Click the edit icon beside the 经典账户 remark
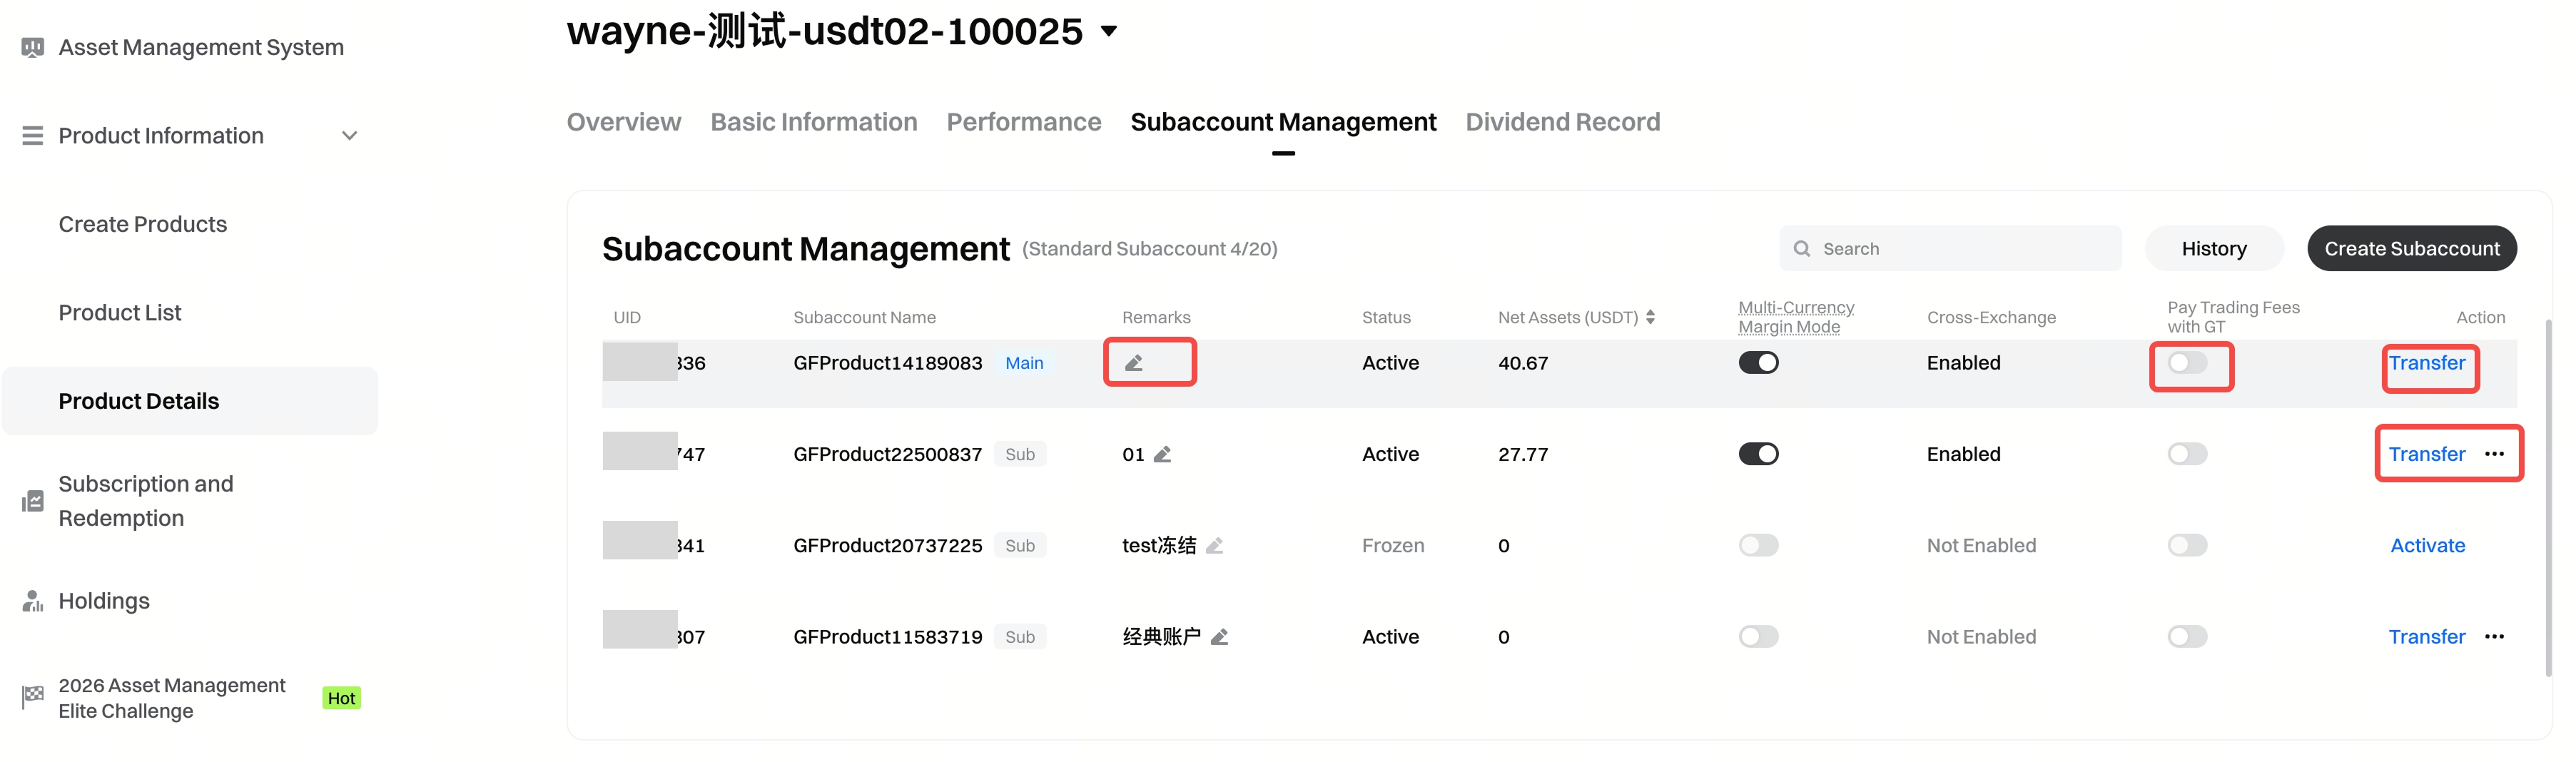 click(x=1219, y=637)
